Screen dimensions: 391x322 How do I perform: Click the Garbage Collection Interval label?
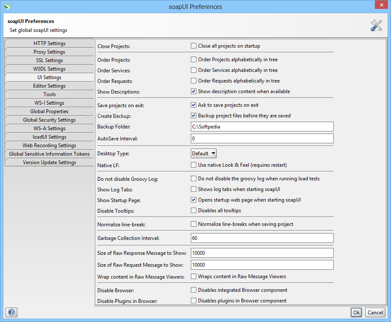(x=128, y=238)
